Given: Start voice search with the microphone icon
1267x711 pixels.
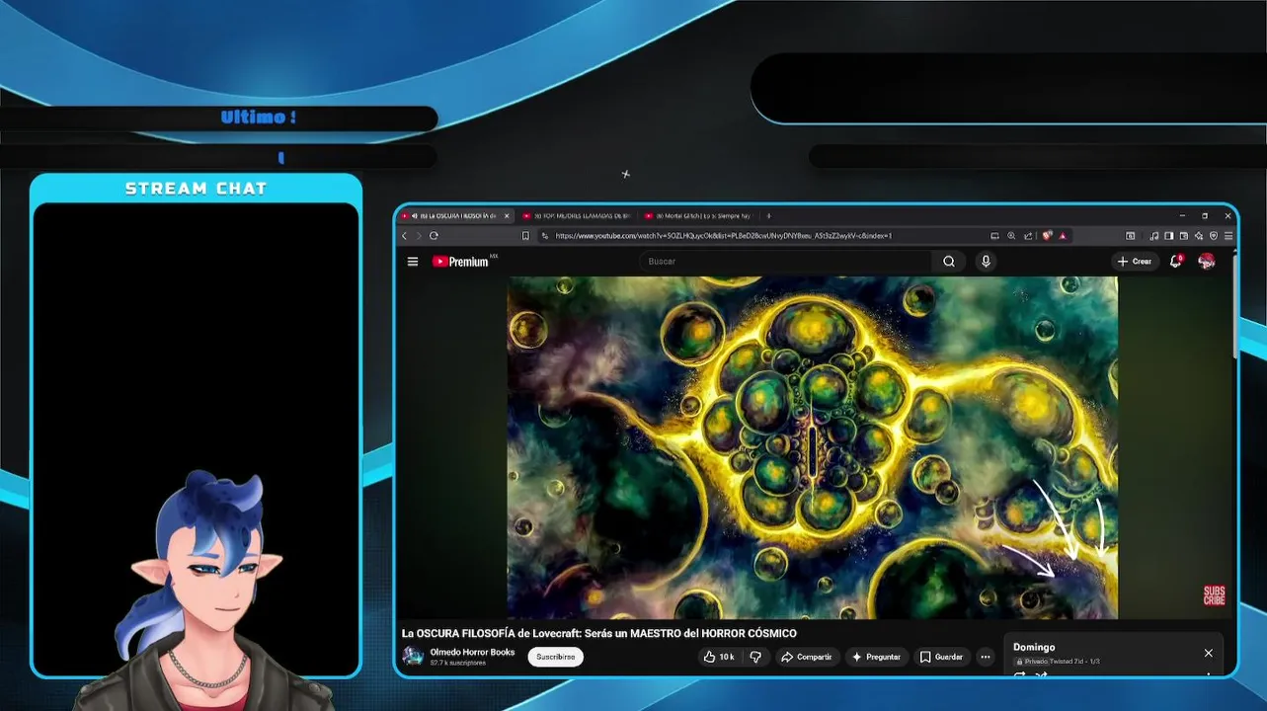Looking at the screenshot, I should point(986,262).
